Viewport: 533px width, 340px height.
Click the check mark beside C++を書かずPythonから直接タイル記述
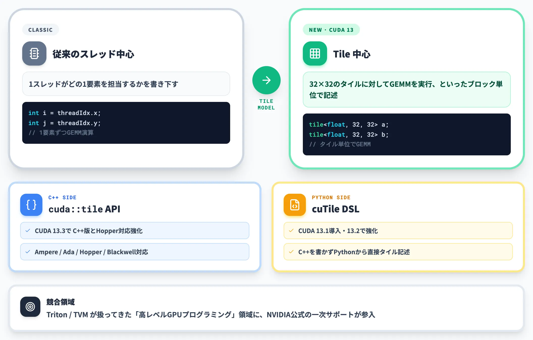[291, 252]
